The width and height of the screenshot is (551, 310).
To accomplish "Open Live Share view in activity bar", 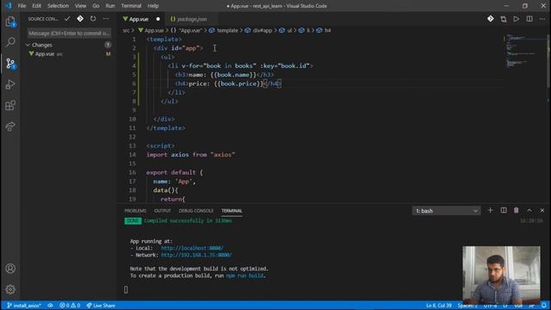I will 10,127.
